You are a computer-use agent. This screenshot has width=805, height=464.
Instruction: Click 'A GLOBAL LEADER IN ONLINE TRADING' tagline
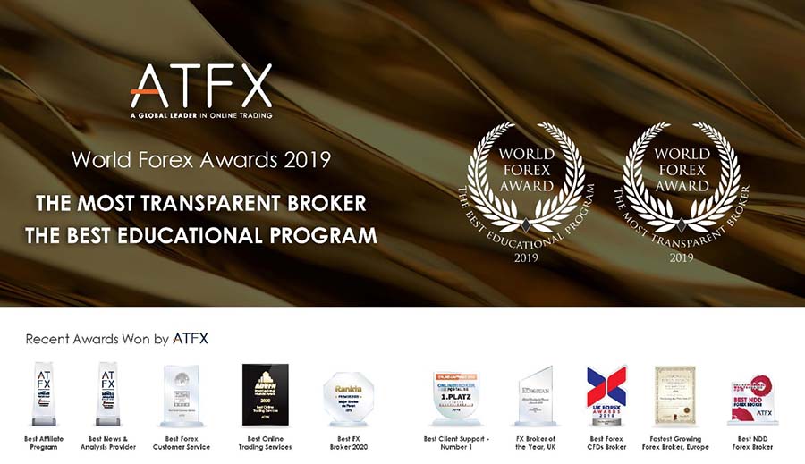click(201, 115)
